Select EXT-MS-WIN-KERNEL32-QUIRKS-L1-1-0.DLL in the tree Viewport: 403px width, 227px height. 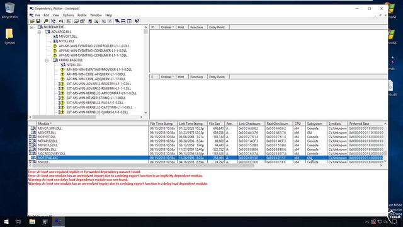pos(97,112)
